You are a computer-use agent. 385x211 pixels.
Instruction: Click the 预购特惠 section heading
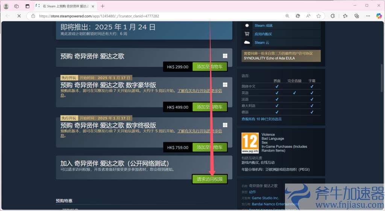(x=64, y=201)
